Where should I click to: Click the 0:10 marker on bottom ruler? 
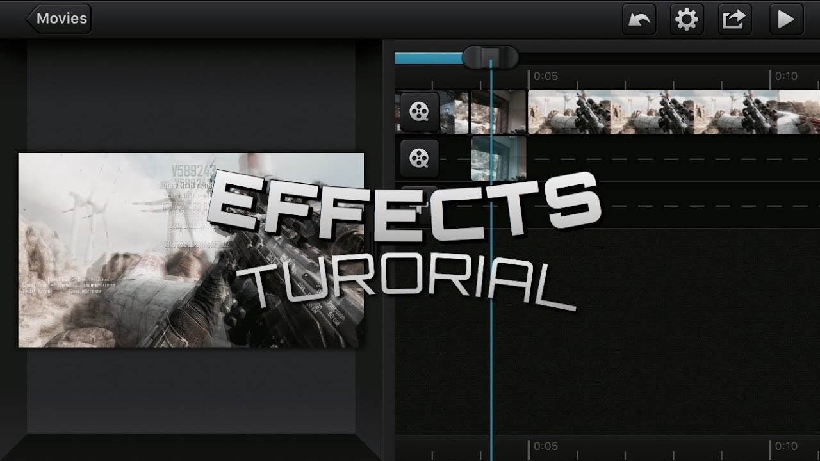pos(786,446)
